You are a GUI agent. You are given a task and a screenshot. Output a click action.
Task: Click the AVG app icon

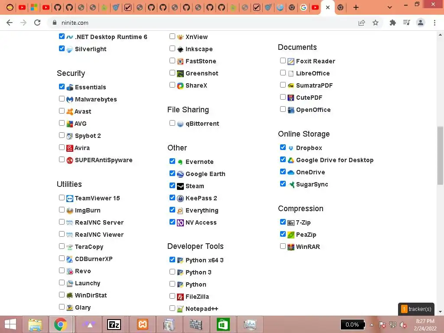click(x=70, y=124)
